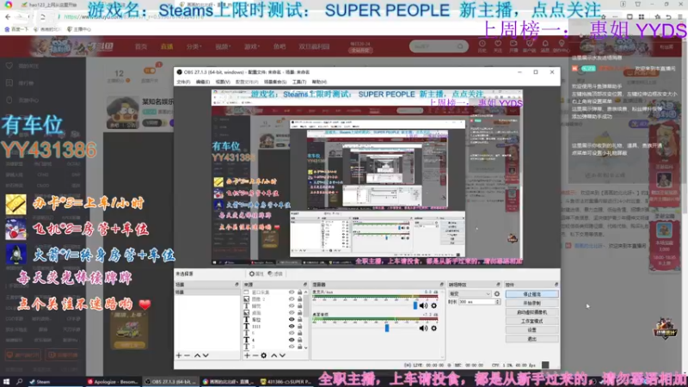This screenshot has height=387, width=688.
Task: Open 场景集合(S) menu in OBS
Action: tap(275, 82)
